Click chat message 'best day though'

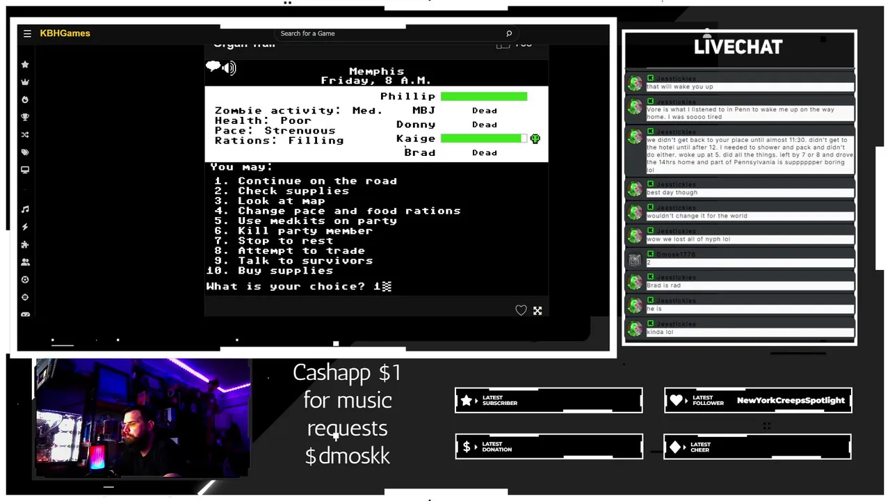672,193
